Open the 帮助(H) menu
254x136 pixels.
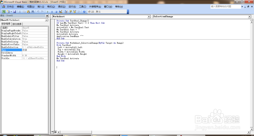coord(119,7)
